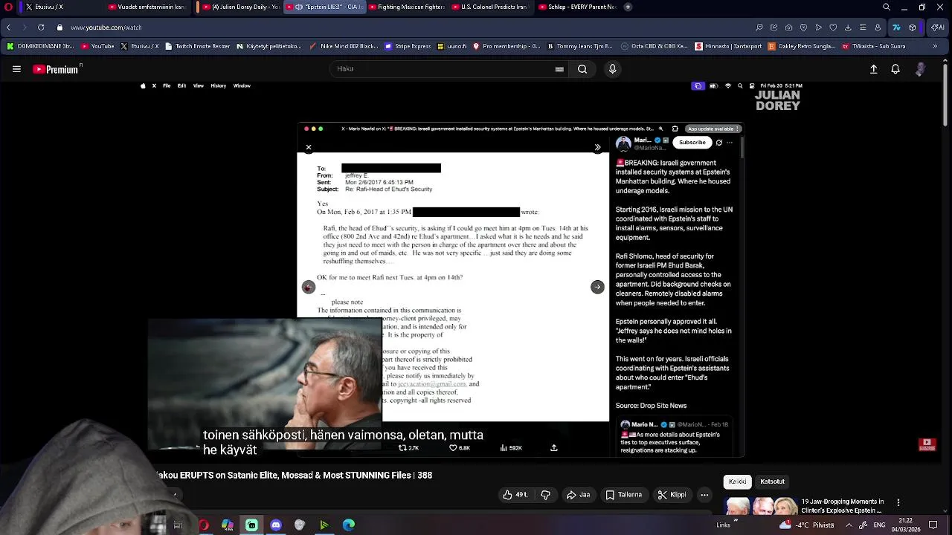Viewport: 952px width, 535px height.
Task: Open the Opera main menu icon
Action: click(x=9, y=7)
